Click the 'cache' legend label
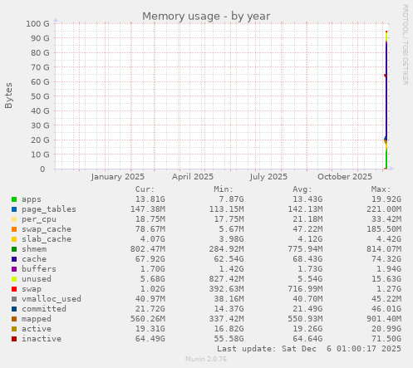The height and width of the screenshot is (368, 413). [34, 259]
